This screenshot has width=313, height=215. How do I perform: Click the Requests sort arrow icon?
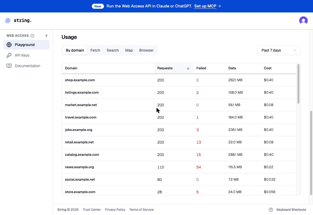point(188,68)
